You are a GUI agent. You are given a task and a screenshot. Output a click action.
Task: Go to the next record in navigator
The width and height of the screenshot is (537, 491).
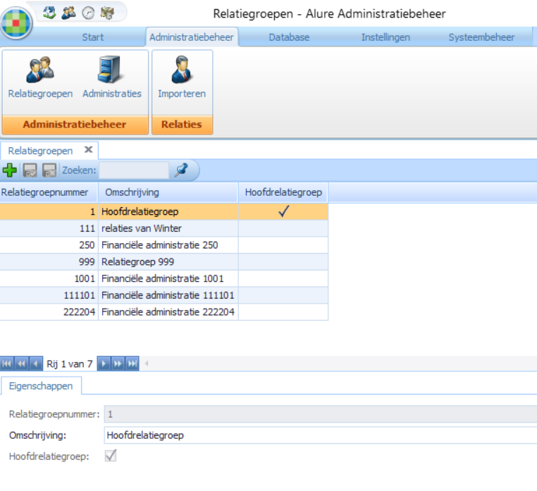click(x=104, y=363)
